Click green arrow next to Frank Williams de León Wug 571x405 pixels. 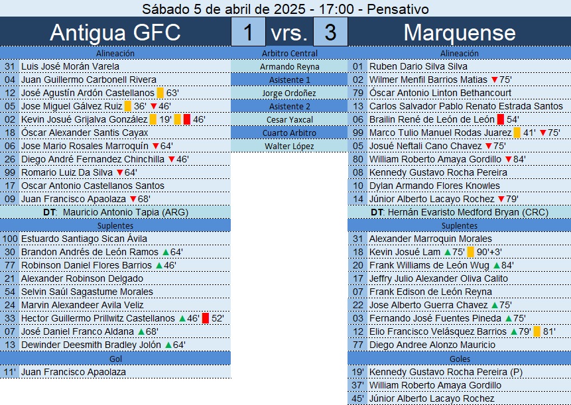[497, 265]
